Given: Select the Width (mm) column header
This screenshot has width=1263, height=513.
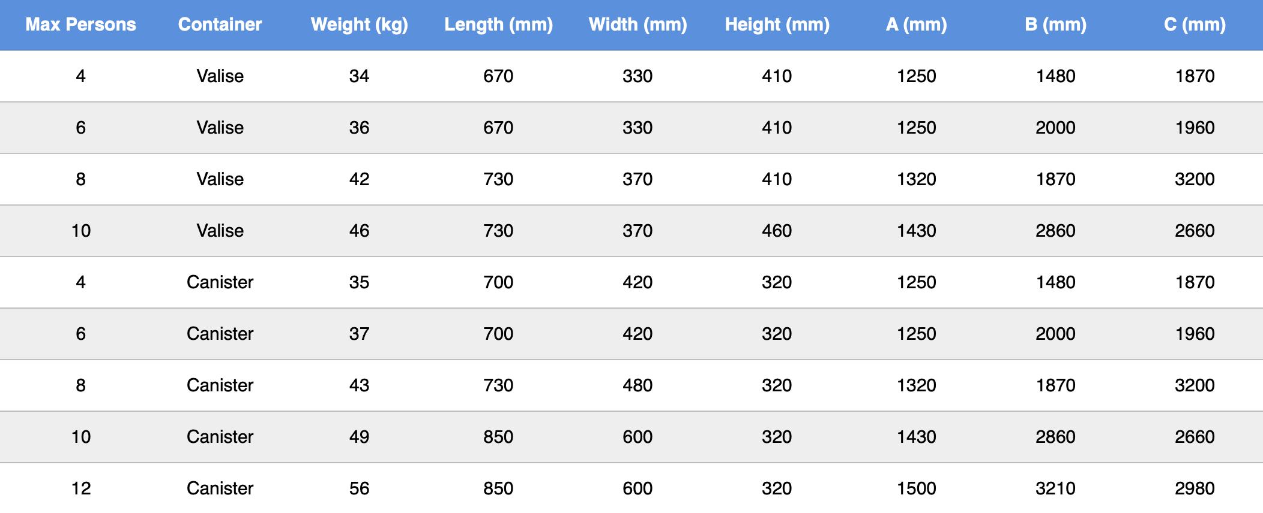Looking at the screenshot, I should [638, 25].
